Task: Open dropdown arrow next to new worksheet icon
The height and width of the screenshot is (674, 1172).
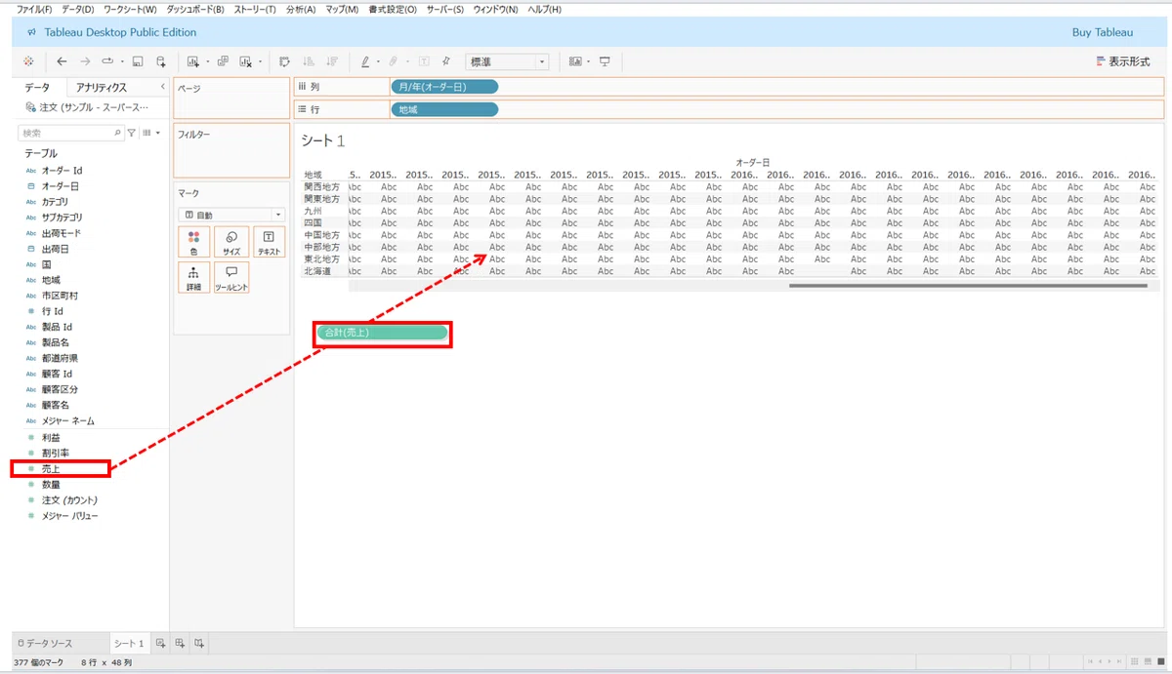Action: (x=208, y=61)
